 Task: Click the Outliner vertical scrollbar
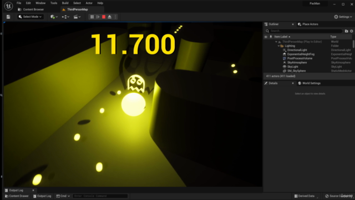click(x=353, y=44)
